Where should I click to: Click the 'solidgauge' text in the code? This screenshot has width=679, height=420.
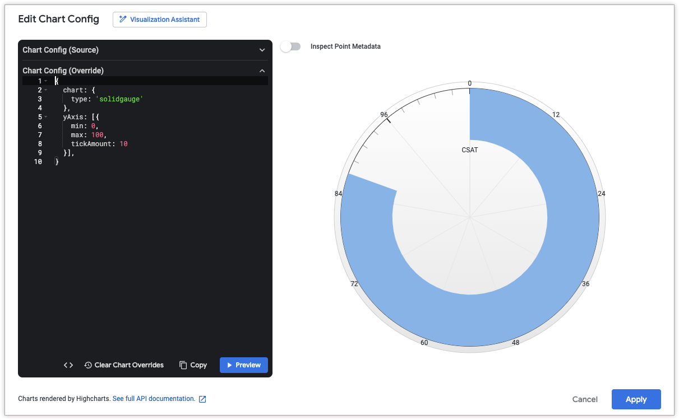coord(119,99)
